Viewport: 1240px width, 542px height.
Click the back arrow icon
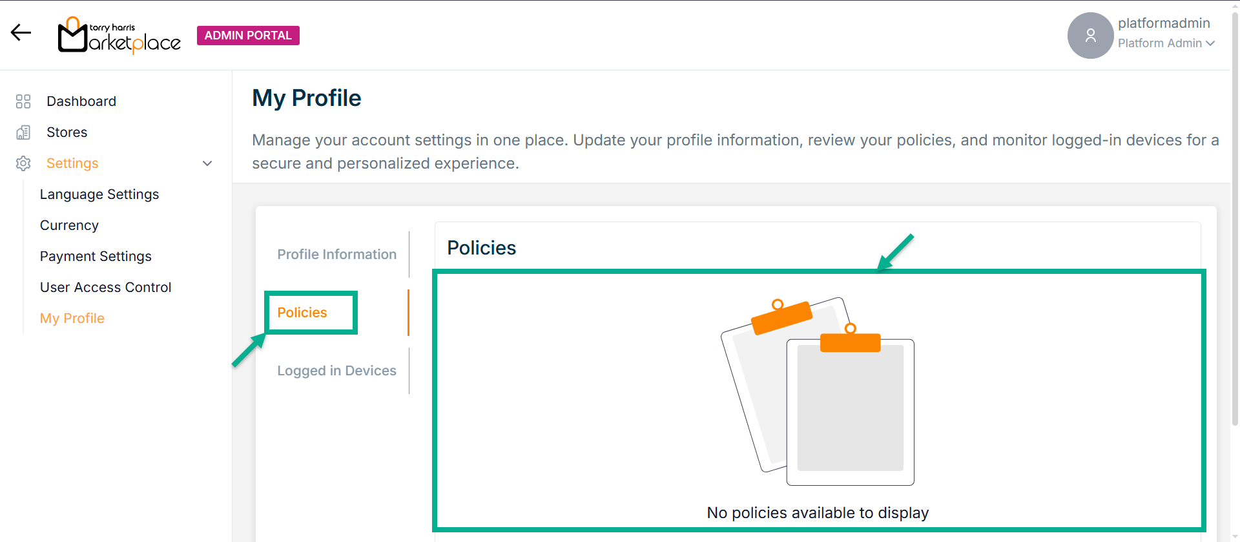[21, 33]
